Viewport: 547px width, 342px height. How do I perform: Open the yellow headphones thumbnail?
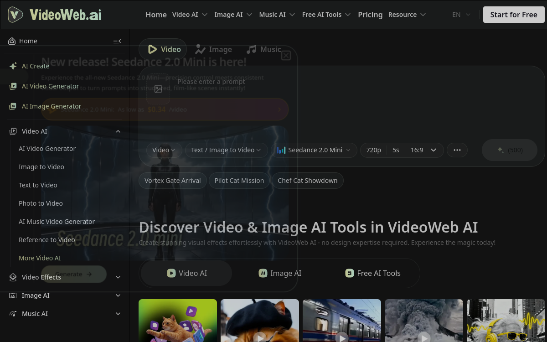(x=506, y=321)
